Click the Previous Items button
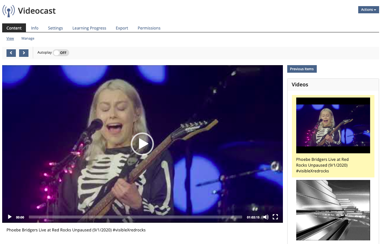Image resolution: width=382 pixels, height=244 pixels. (x=302, y=69)
